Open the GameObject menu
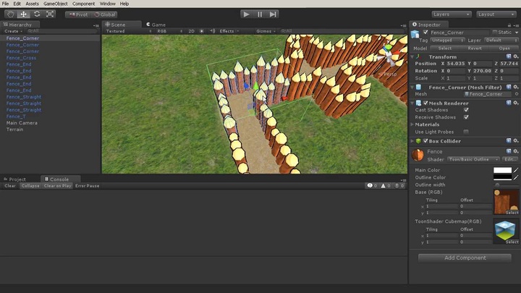The height and width of the screenshot is (293, 521). [x=56, y=4]
